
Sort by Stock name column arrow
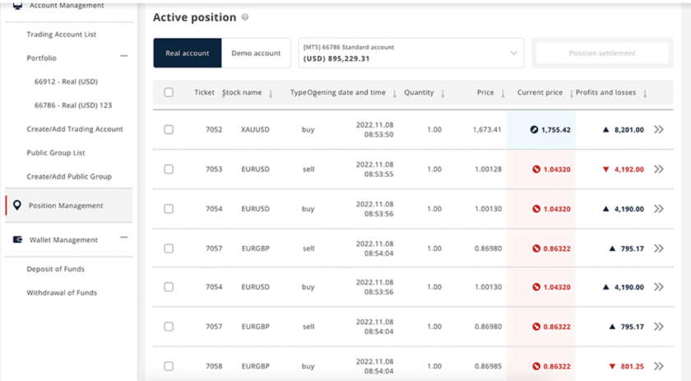[271, 94]
